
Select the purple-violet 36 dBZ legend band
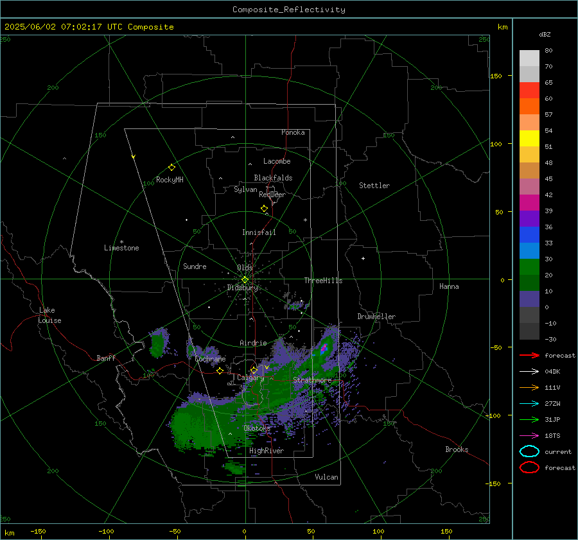pos(529,218)
